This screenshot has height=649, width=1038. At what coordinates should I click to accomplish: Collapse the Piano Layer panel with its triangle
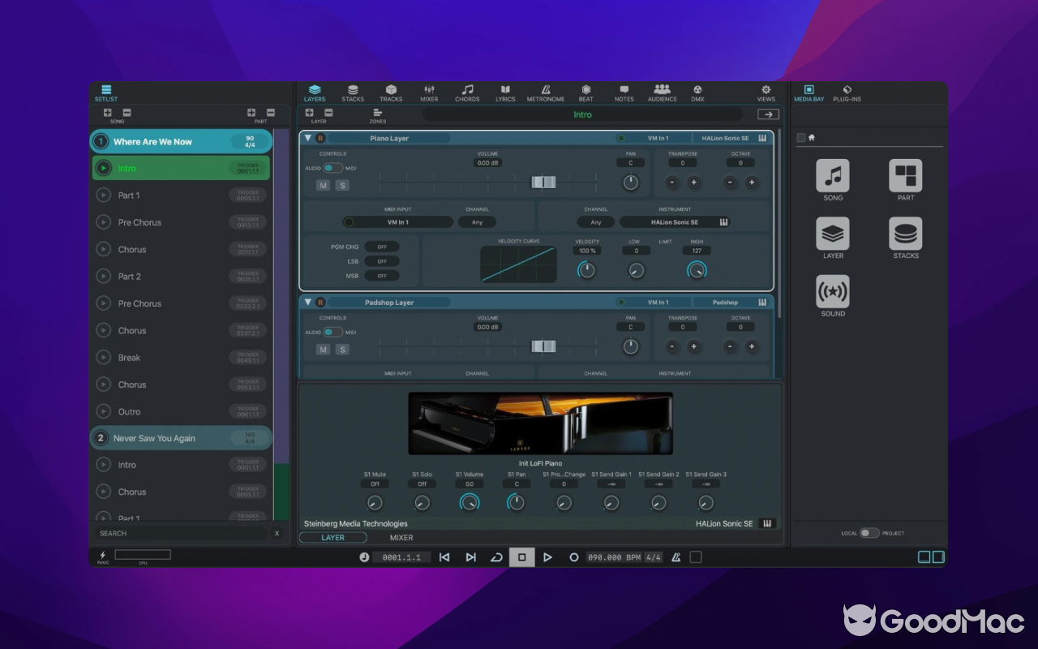(x=308, y=138)
